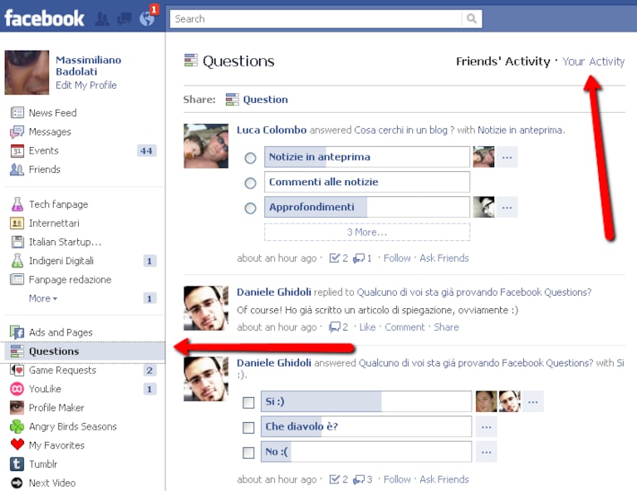Click the Luca Colombo name link
Viewport: 637px width, 491px height.
272,130
